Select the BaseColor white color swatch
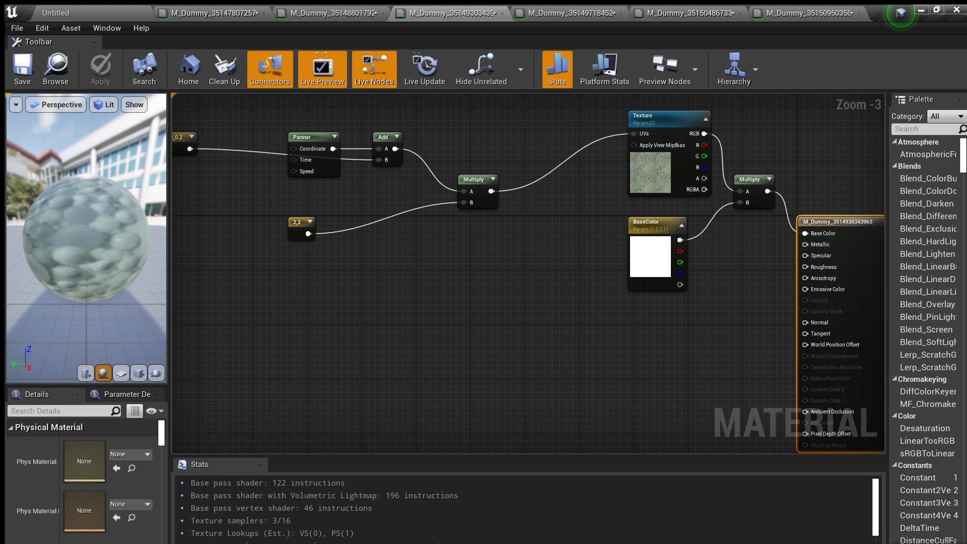This screenshot has width=967, height=544. 650,257
